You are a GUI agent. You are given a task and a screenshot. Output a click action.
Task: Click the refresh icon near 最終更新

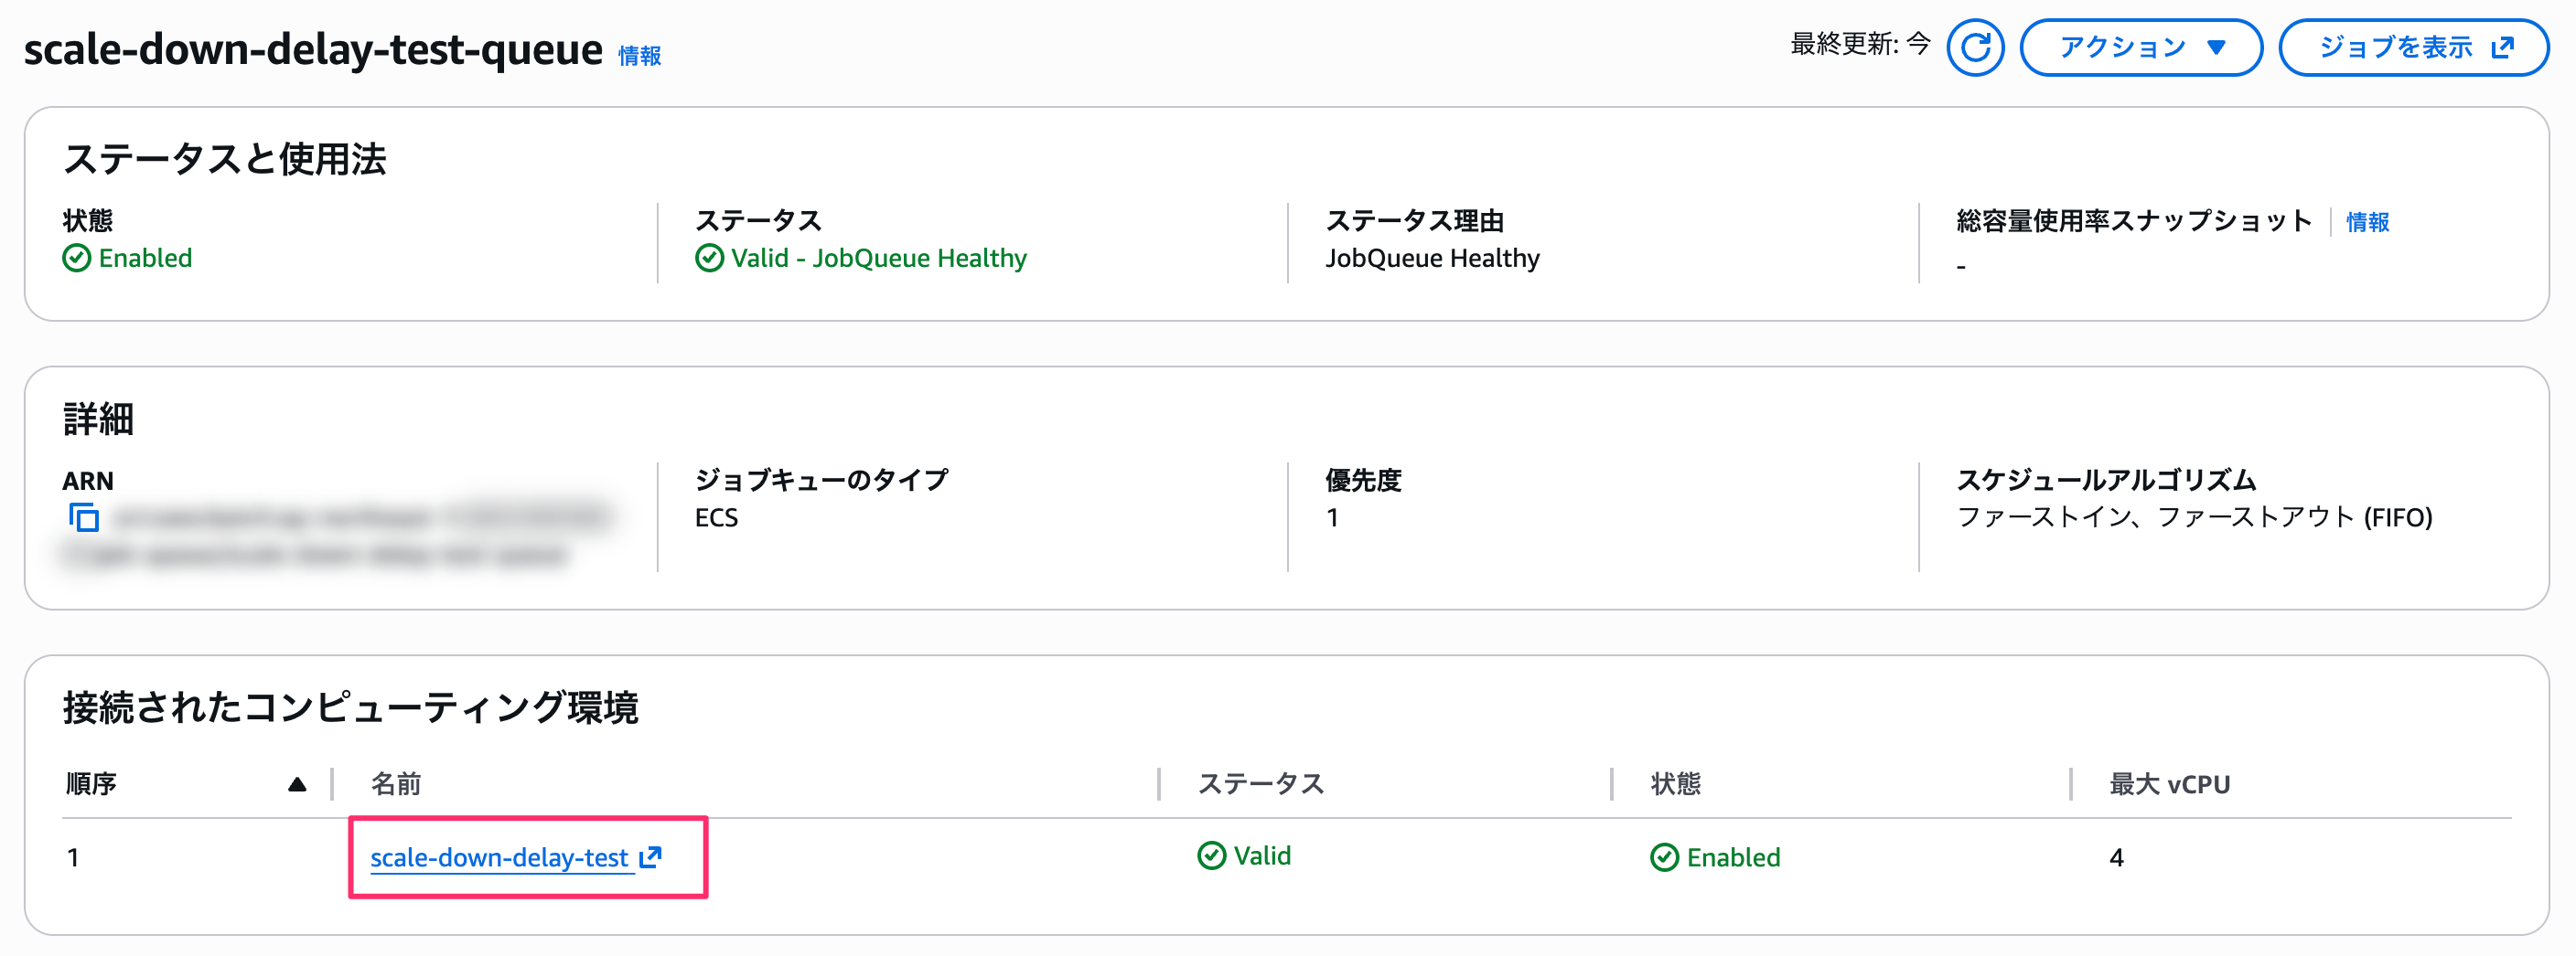1975,46
